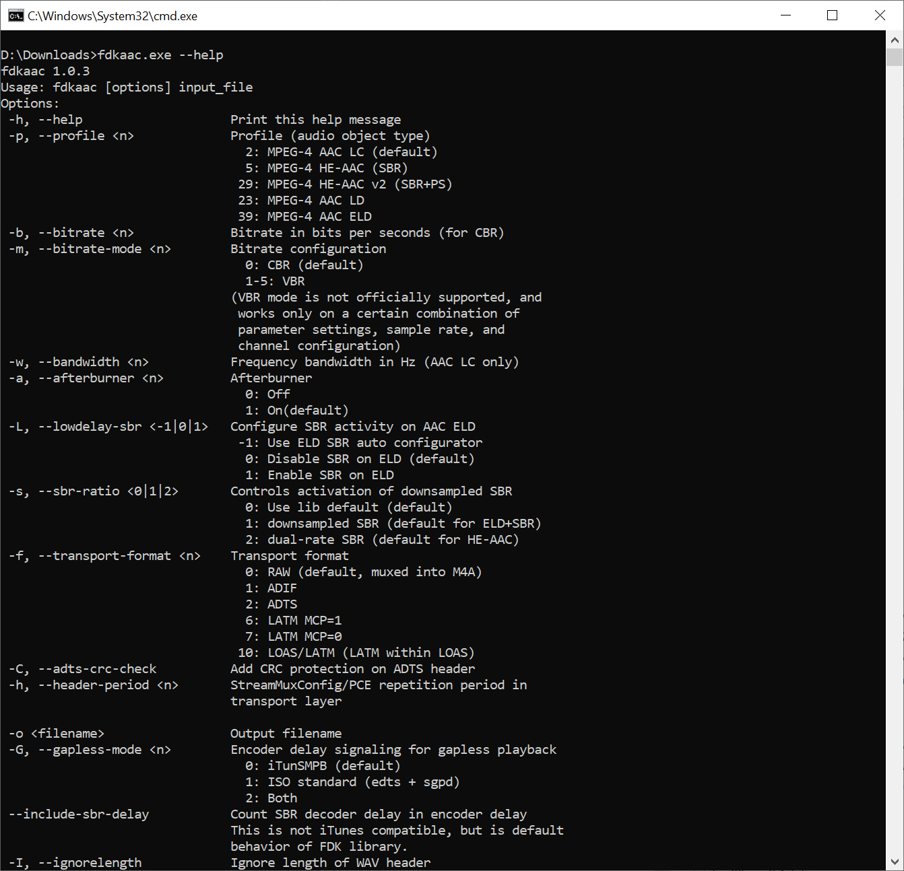The height and width of the screenshot is (871, 904).
Task: Click '2: dual-rate SBR (default for HE-AAC)'
Action: (x=382, y=540)
